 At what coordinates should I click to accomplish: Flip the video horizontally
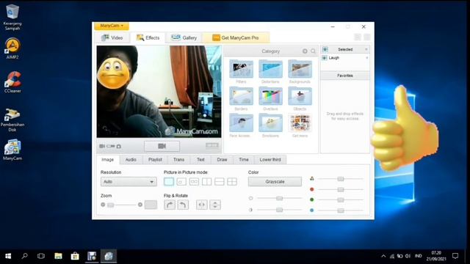202,205
